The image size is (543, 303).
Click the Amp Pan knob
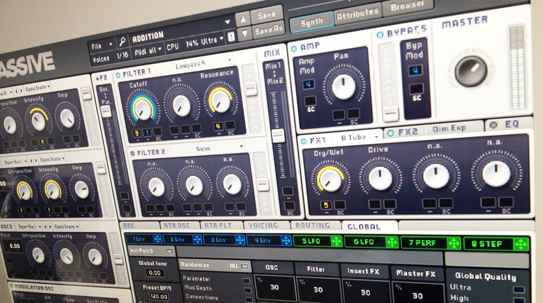tap(344, 86)
